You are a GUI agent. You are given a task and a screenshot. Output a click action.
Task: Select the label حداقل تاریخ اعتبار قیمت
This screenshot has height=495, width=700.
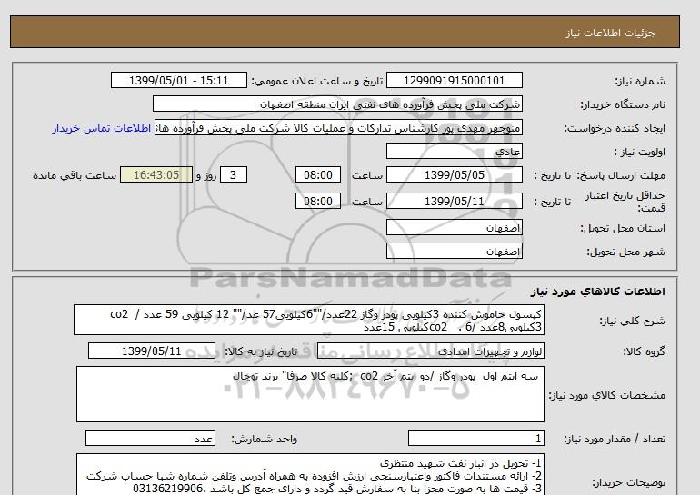pos(625,202)
